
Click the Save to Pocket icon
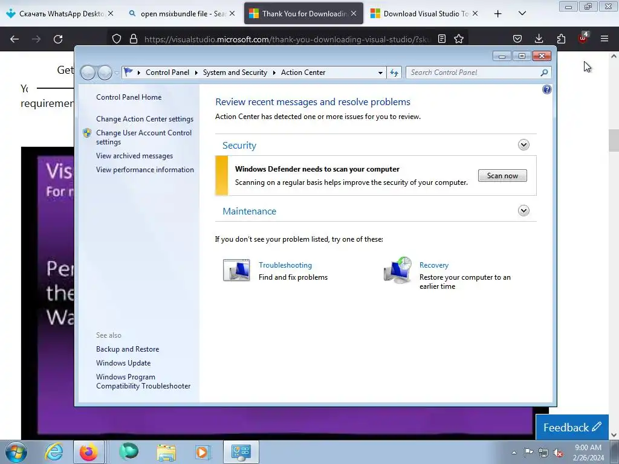517,39
